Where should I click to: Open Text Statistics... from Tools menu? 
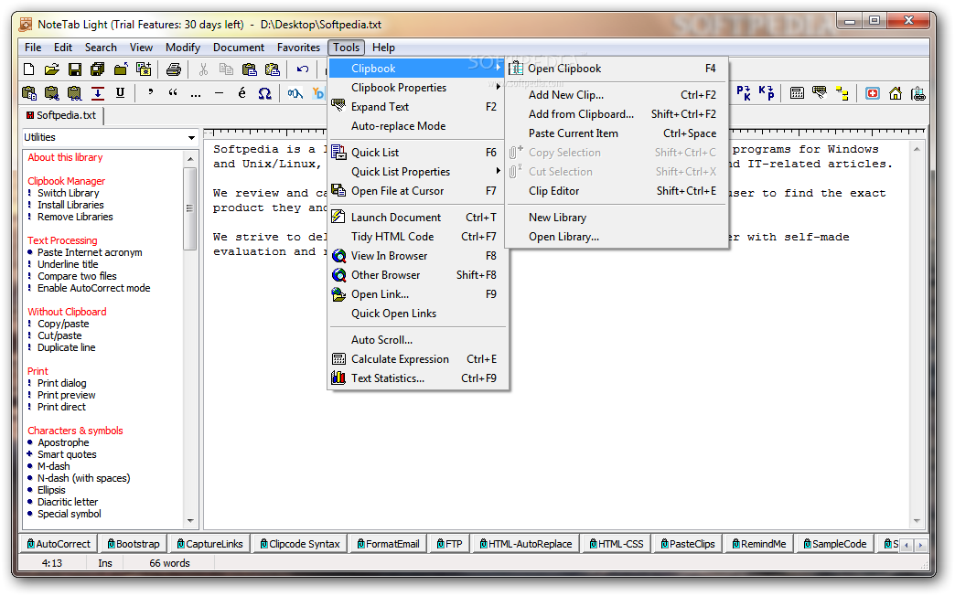[416, 378]
